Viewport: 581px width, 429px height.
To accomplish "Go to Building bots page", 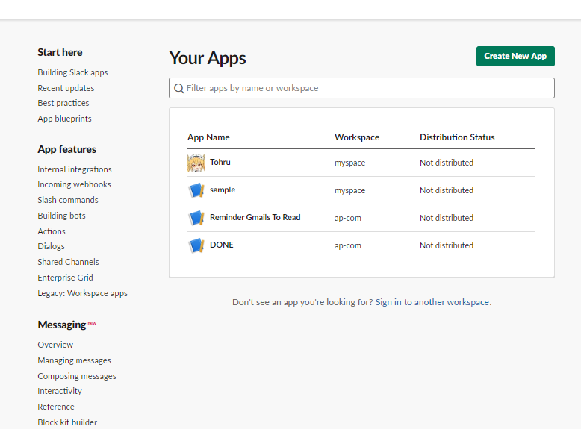I will tap(61, 216).
